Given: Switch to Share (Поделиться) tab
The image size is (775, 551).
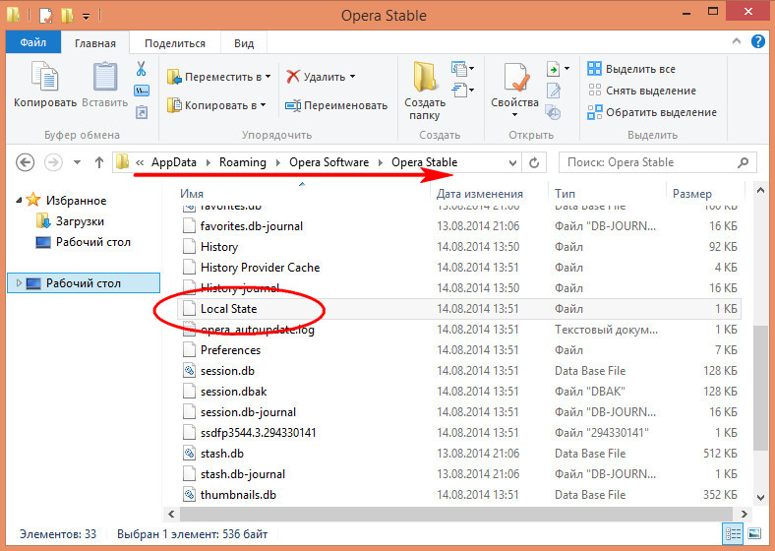Looking at the screenshot, I should click(174, 43).
